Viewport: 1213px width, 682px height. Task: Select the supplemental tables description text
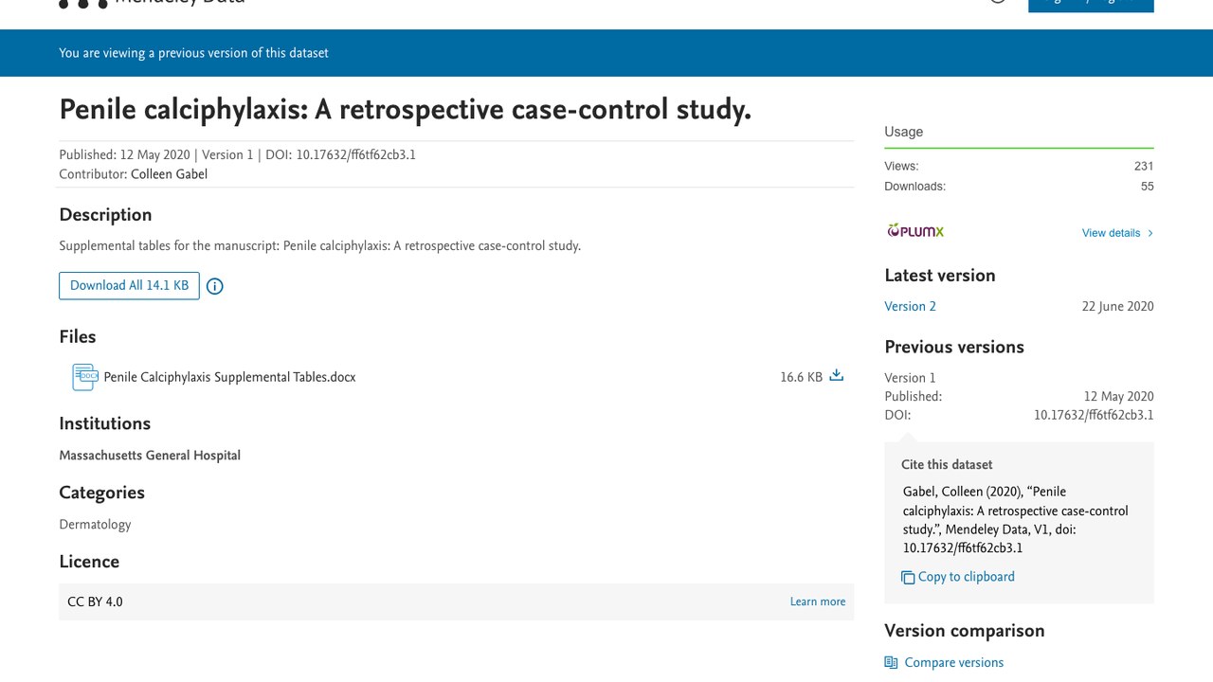pyautogui.click(x=319, y=246)
